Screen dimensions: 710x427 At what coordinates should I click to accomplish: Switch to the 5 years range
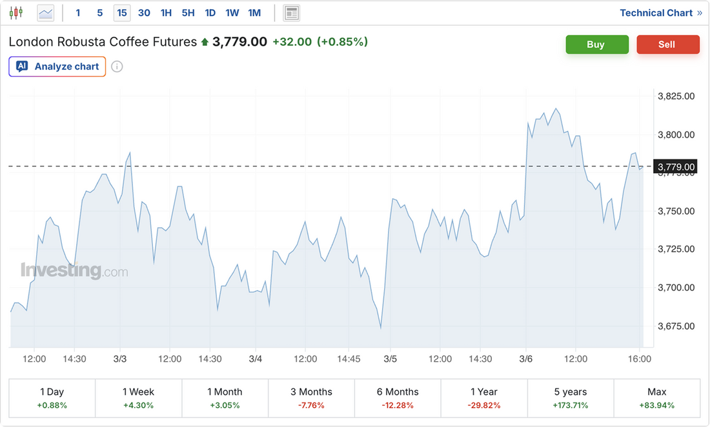click(571, 398)
